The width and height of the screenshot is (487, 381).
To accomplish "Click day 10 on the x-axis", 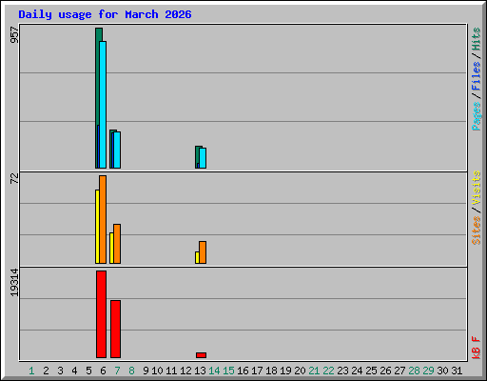I will tap(157, 371).
